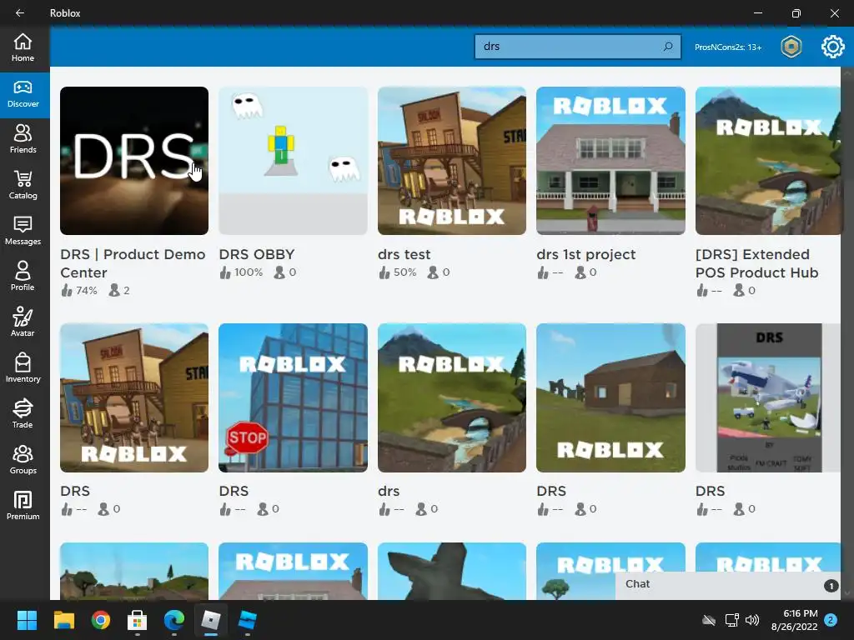Screen dimensions: 854x640
Task: Open DRS Product Demo Center thumbnail
Action: coord(134,161)
